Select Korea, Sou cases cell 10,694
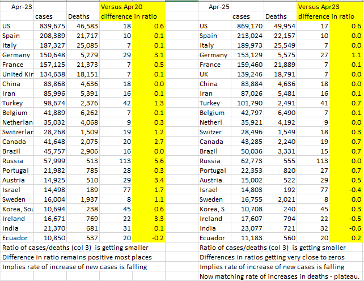The width and height of the screenshot is (364, 281). pyautogui.click(x=50, y=209)
